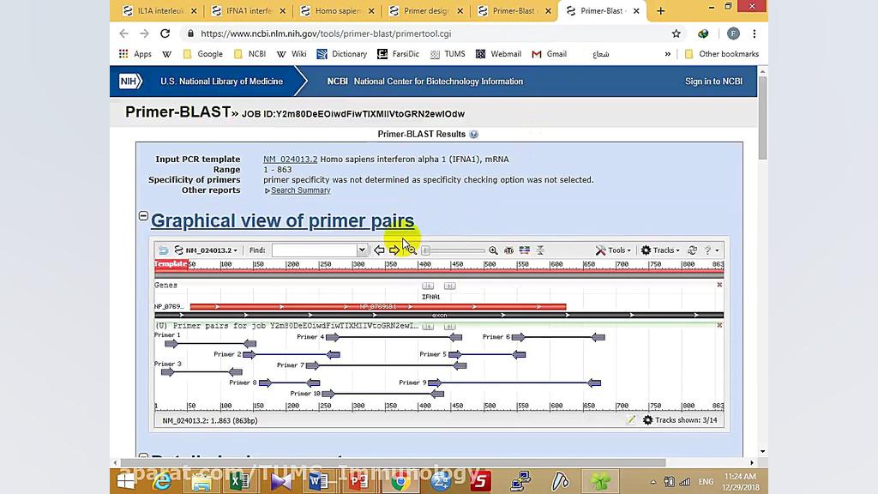Viewport: 878px width, 494px height.
Task: Click the browser Back arrow
Action: 123,33
